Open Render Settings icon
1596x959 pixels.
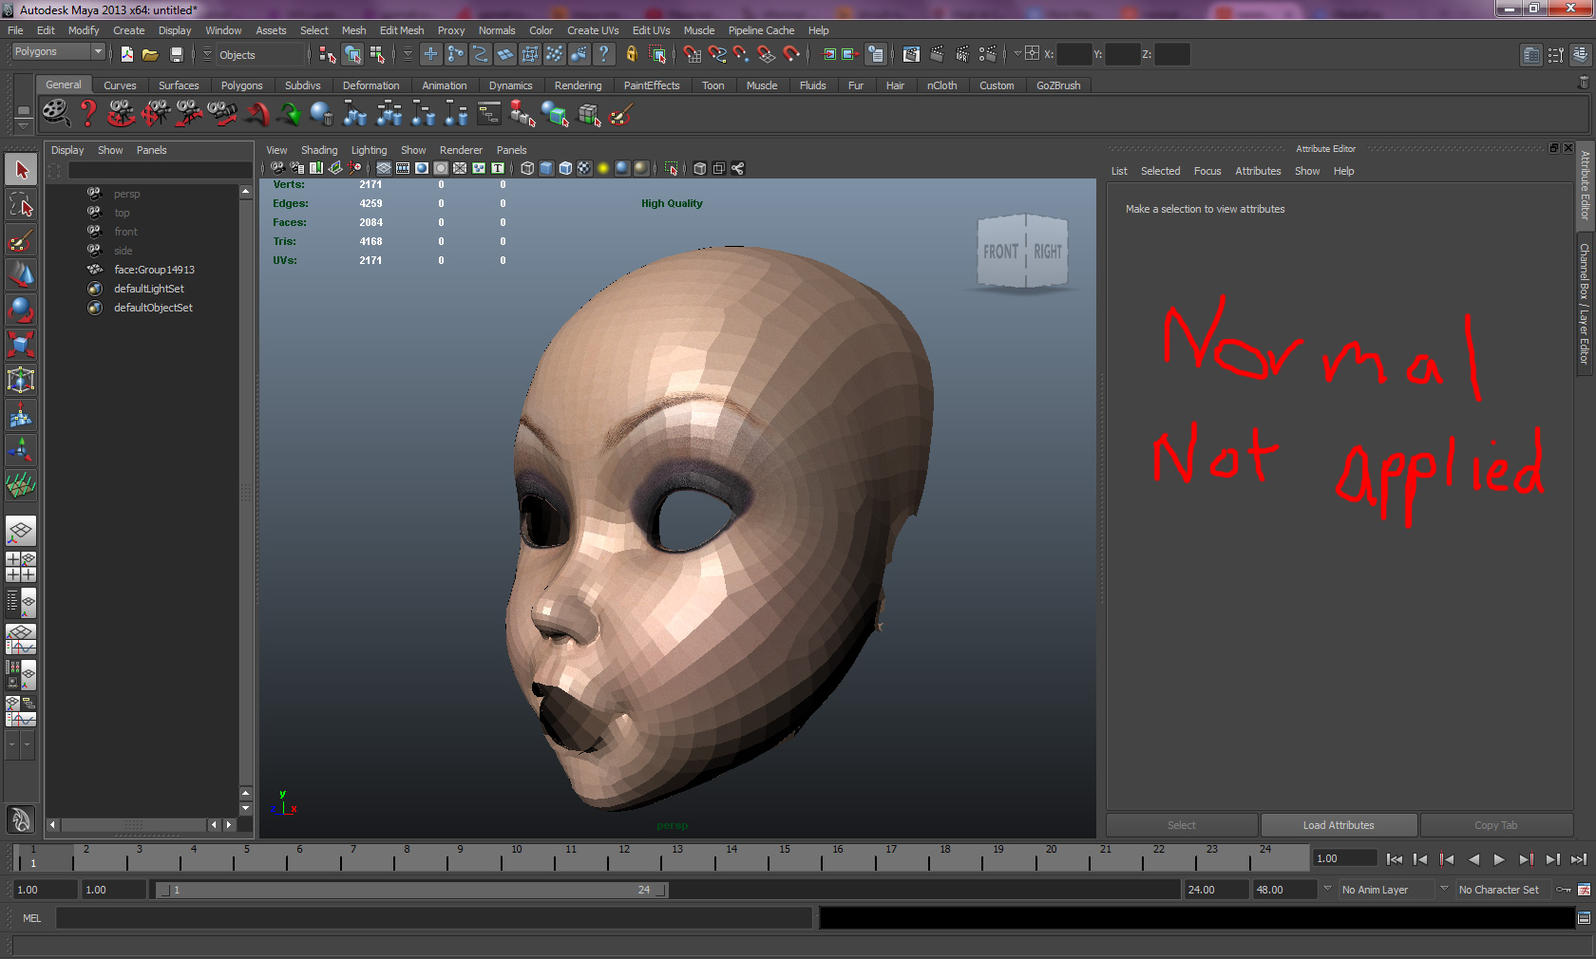(x=987, y=54)
